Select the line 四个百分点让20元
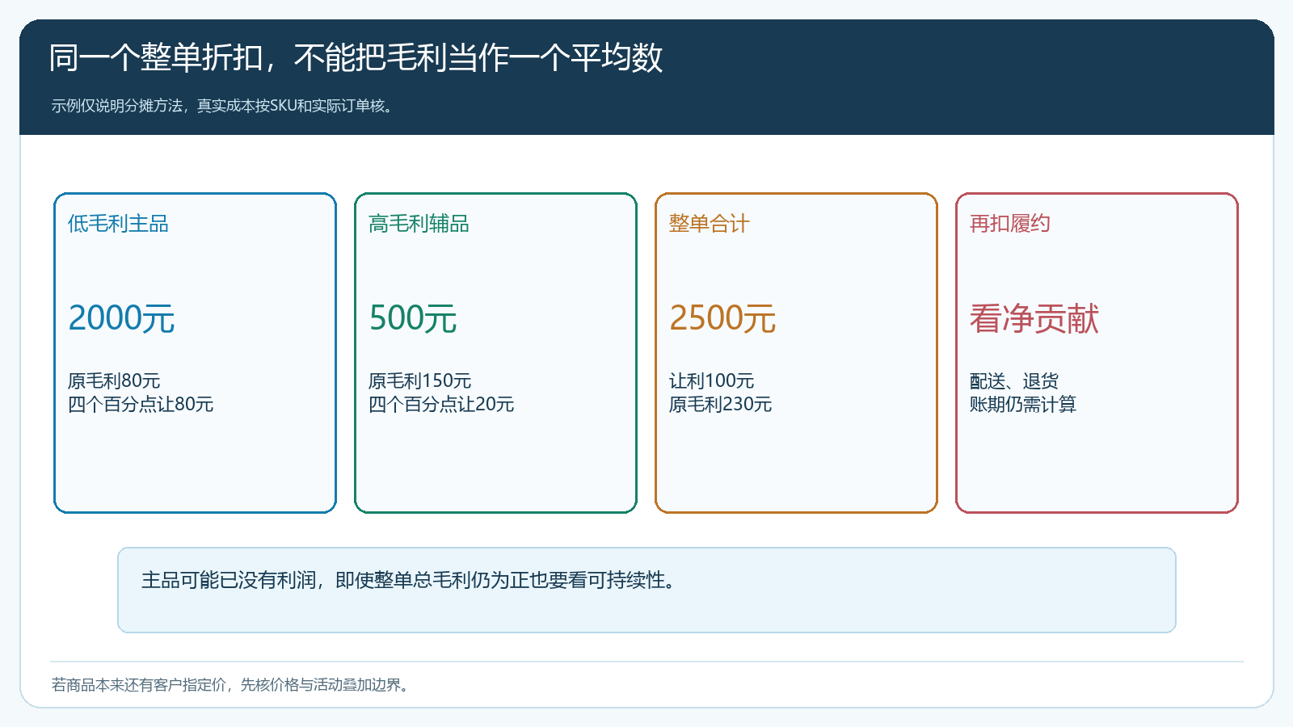This screenshot has height=727, width=1293. pyautogui.click(x=441, y=404)
